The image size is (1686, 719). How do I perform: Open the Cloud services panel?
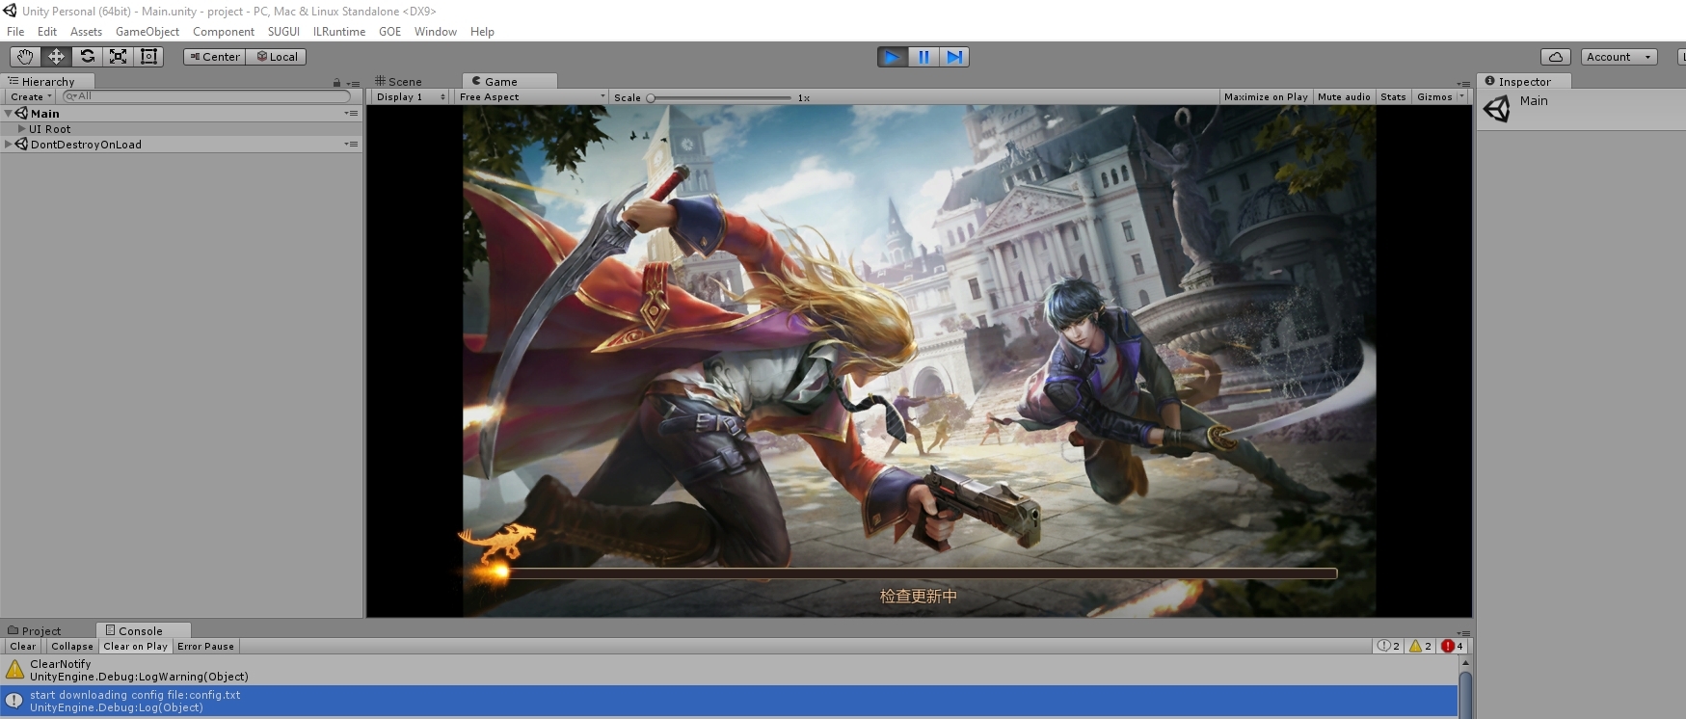coord(1555,57)
